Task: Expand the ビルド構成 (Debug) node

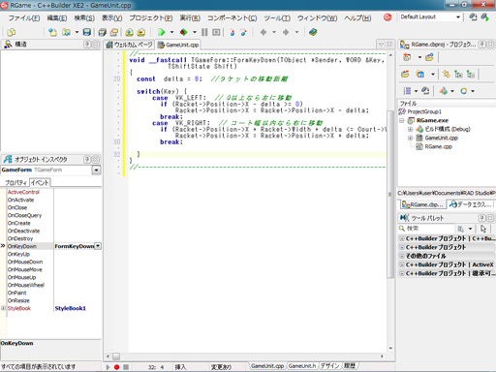Action: point(410,129)
